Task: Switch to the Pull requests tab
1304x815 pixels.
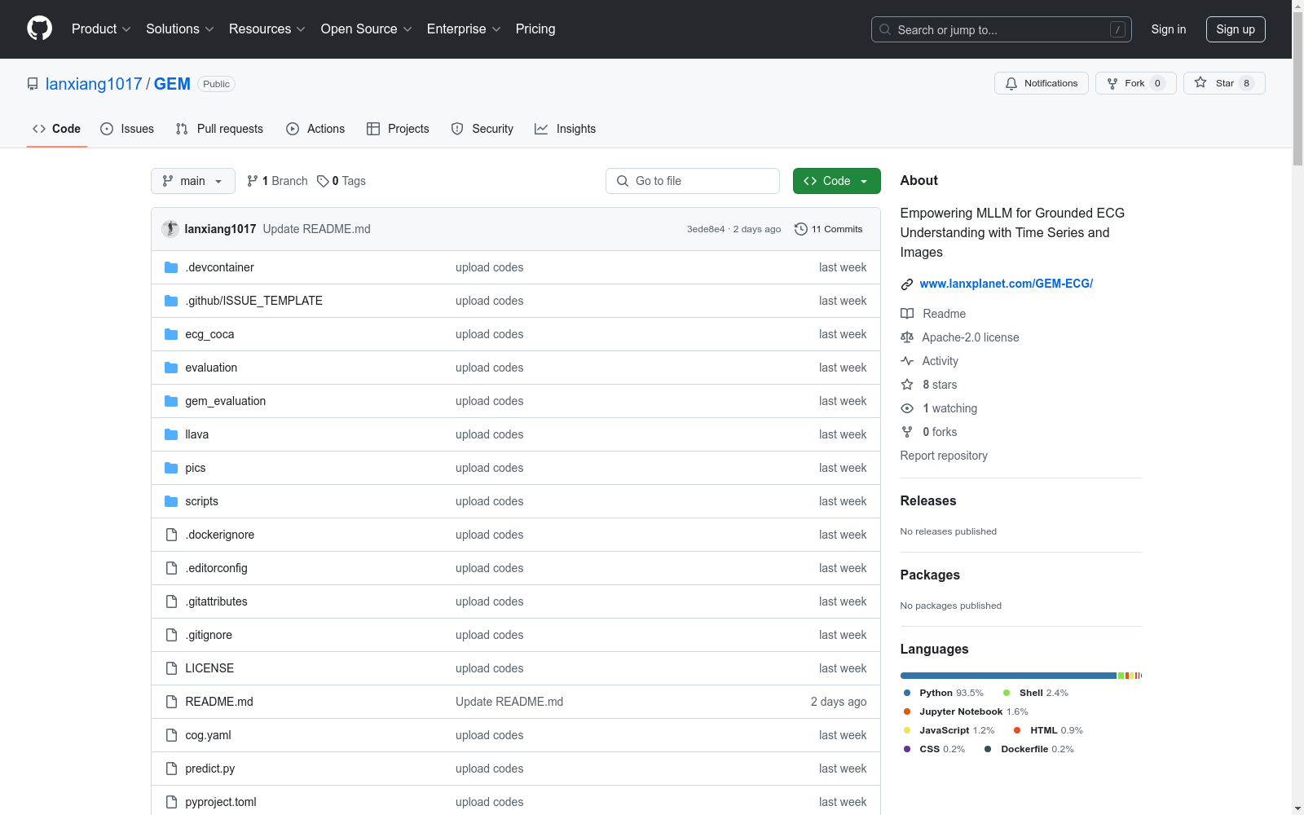Action: (x=219, y=129)
